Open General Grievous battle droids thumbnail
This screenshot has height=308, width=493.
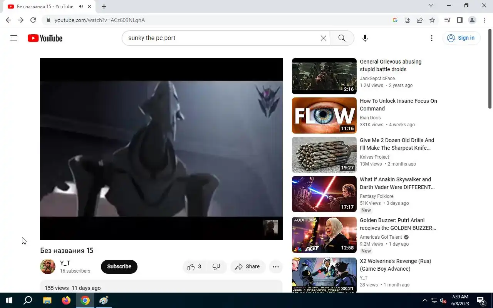(x=324, y=76)
